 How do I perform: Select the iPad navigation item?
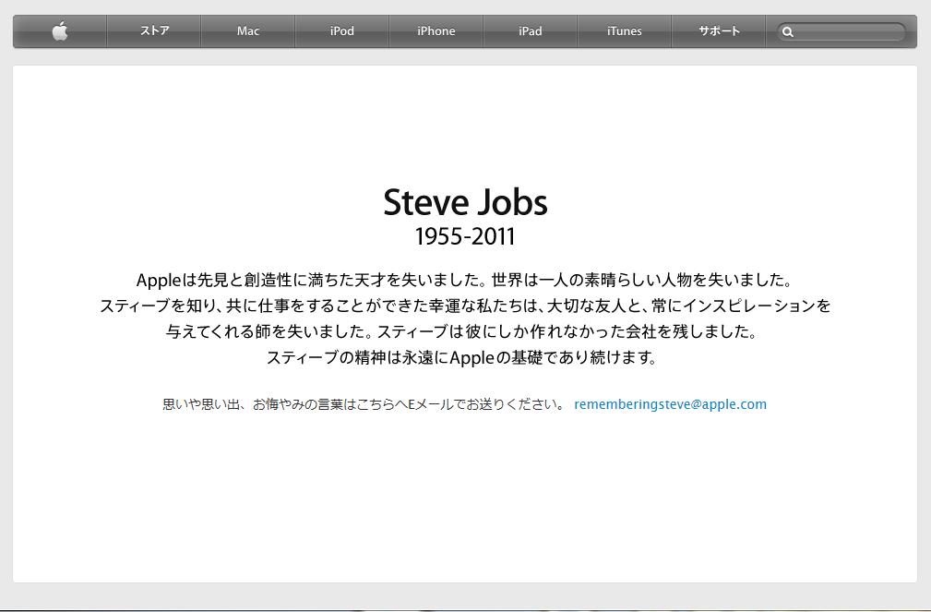point(531,30)
